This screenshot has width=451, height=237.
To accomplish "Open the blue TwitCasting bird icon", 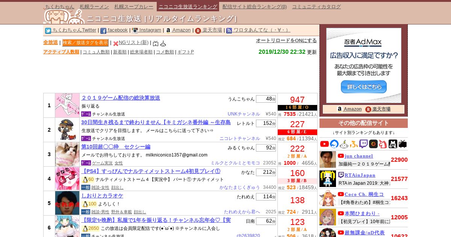I will (x=334, y=144).
